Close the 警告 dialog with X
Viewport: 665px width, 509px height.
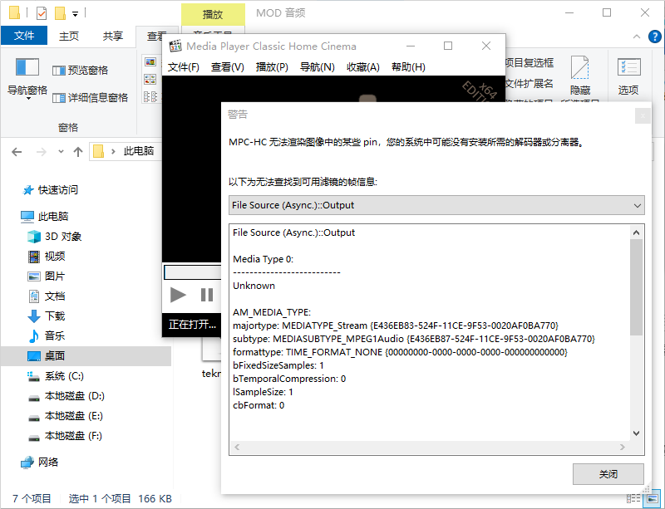(x=643, y=115)
